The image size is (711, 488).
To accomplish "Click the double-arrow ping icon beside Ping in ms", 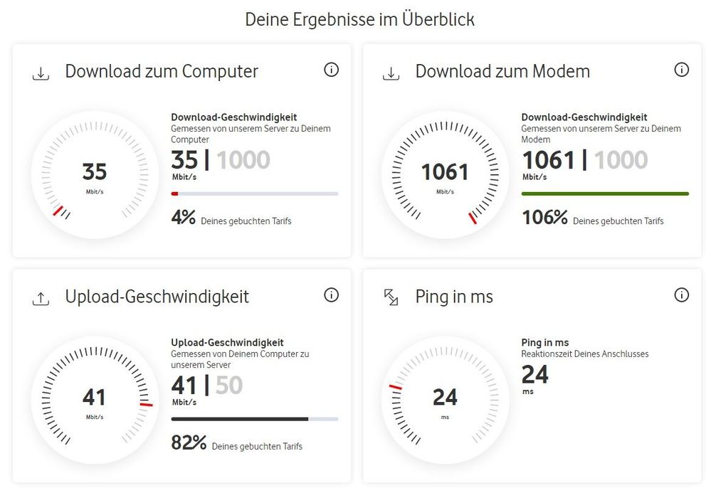I will pos(390,299).
